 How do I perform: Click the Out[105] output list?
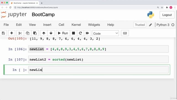click(65, 39)
